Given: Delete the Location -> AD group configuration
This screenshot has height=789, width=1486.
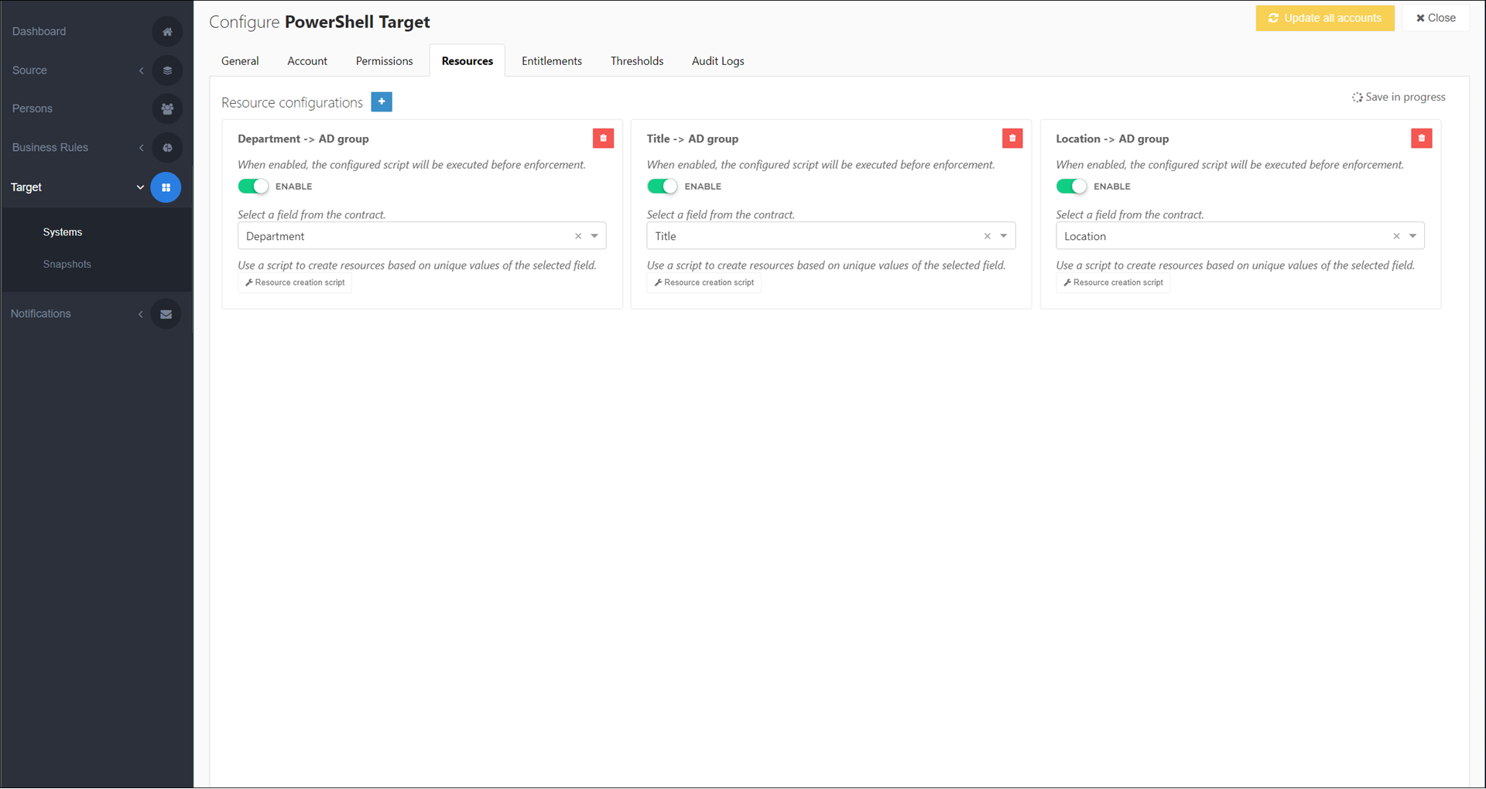Looking at the screenshot, I should [x=1421, y=138].
